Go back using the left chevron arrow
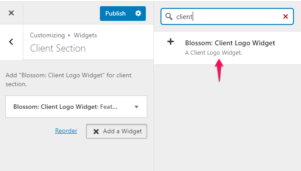The height and width of the screenshot is (171, 301). [11, 42]
